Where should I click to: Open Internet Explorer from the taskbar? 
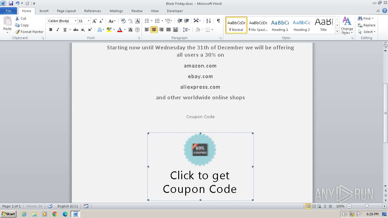click(x=24, y=214)
